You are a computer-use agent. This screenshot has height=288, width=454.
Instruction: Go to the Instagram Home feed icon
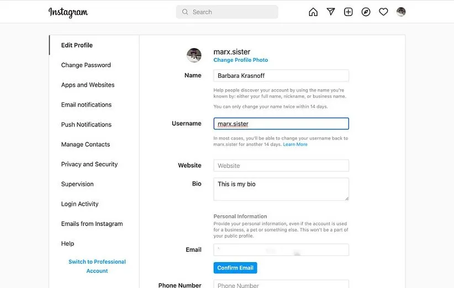[313, 12]
